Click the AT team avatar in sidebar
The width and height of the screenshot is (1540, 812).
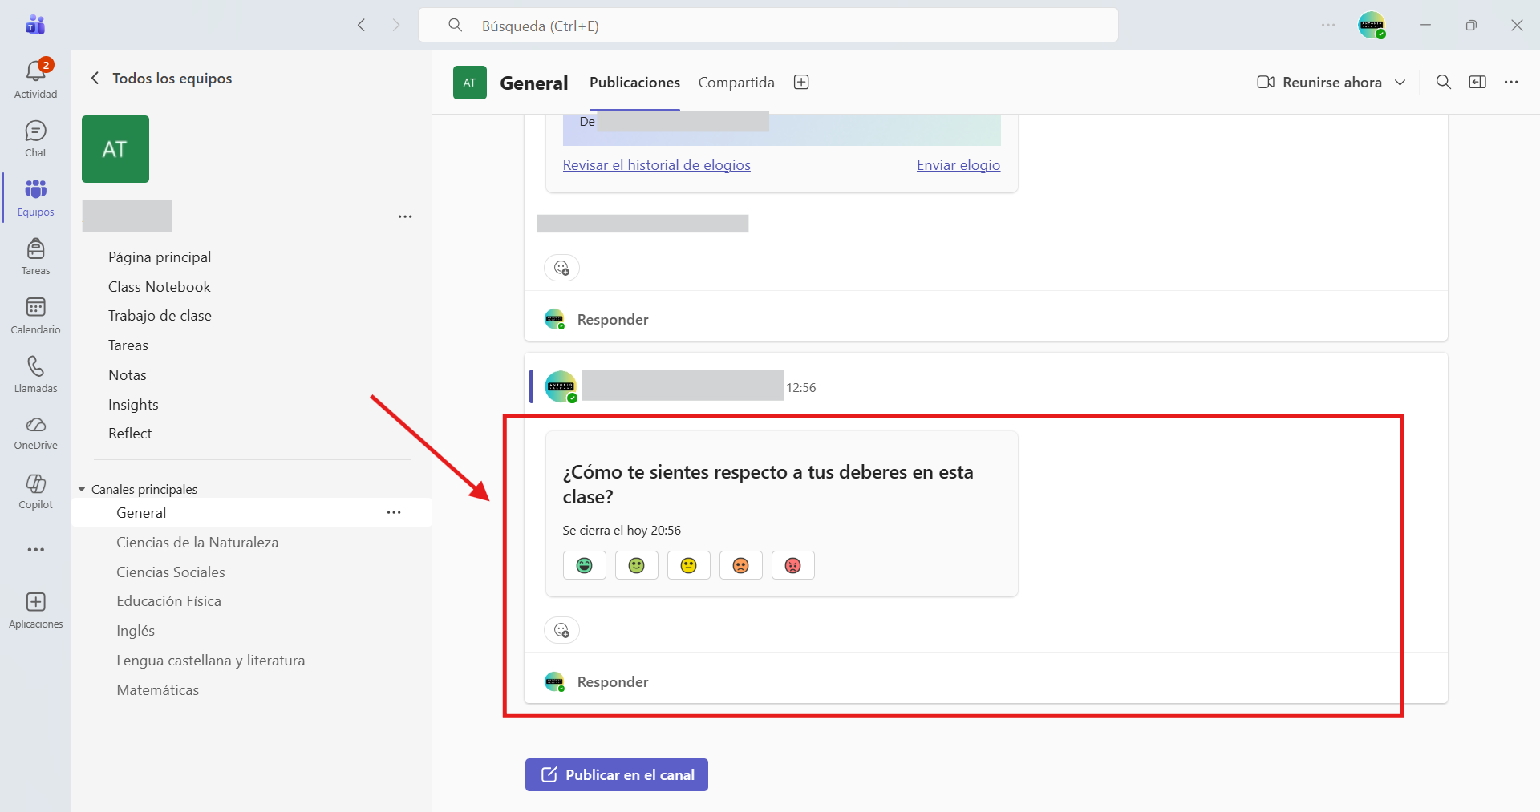tap(115, 149)
